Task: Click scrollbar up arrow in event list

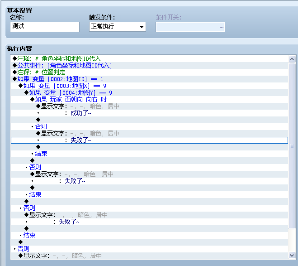Action: tap(292, 59)
